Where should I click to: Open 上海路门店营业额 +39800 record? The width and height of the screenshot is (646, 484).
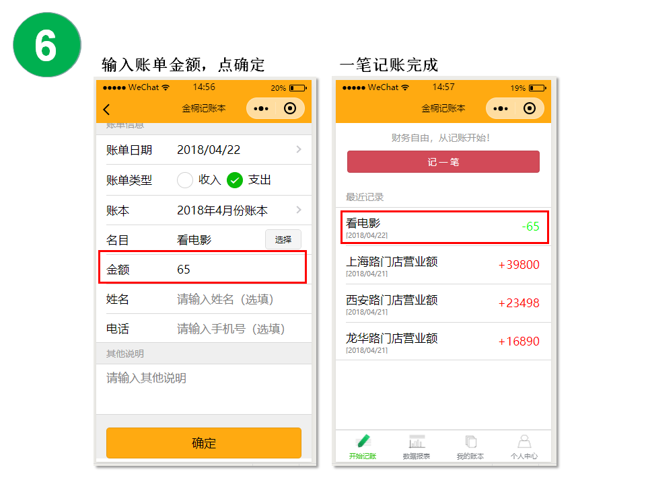443,265
